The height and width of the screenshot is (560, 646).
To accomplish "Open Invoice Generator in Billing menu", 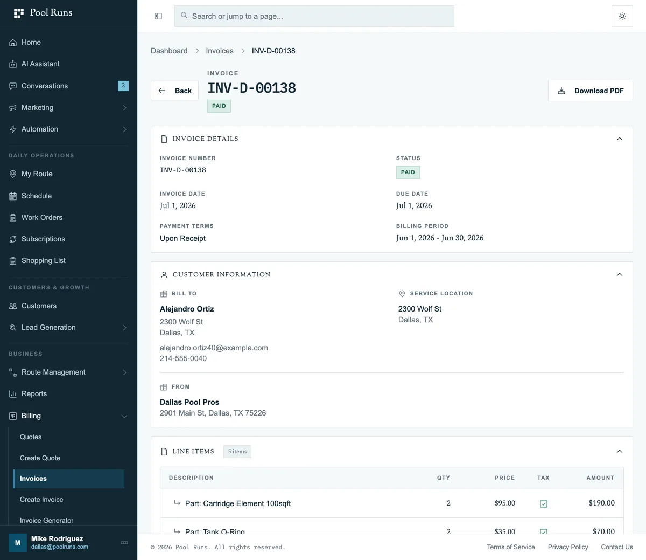I will point(69,521).
